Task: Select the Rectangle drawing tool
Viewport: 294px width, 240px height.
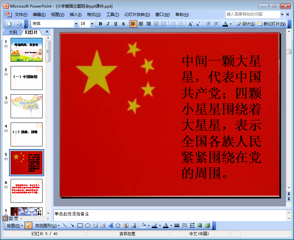Action: coord(80,225)
